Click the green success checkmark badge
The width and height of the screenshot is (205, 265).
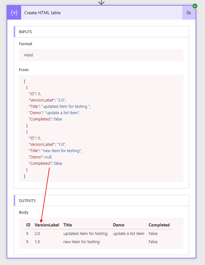pos(195,6)
